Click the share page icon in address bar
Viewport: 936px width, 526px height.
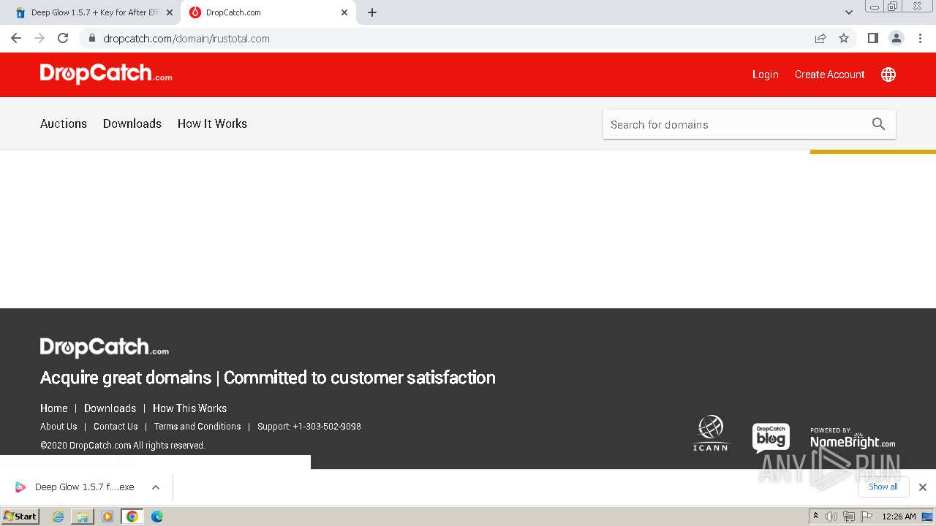point(820,38)
